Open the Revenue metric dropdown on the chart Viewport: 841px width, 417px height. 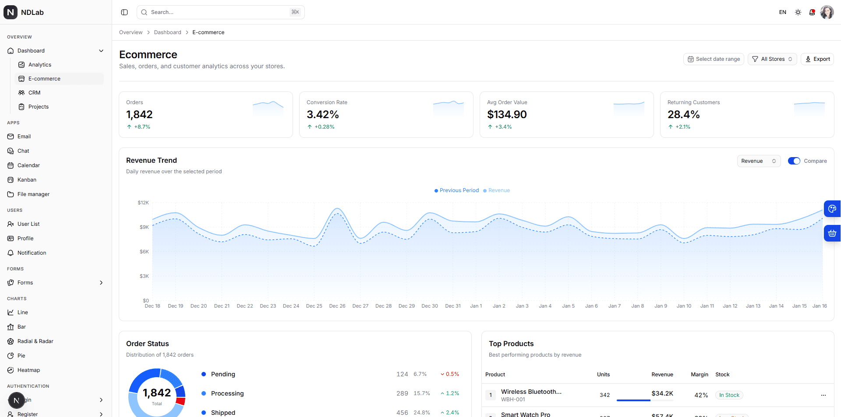click(759, 161)
